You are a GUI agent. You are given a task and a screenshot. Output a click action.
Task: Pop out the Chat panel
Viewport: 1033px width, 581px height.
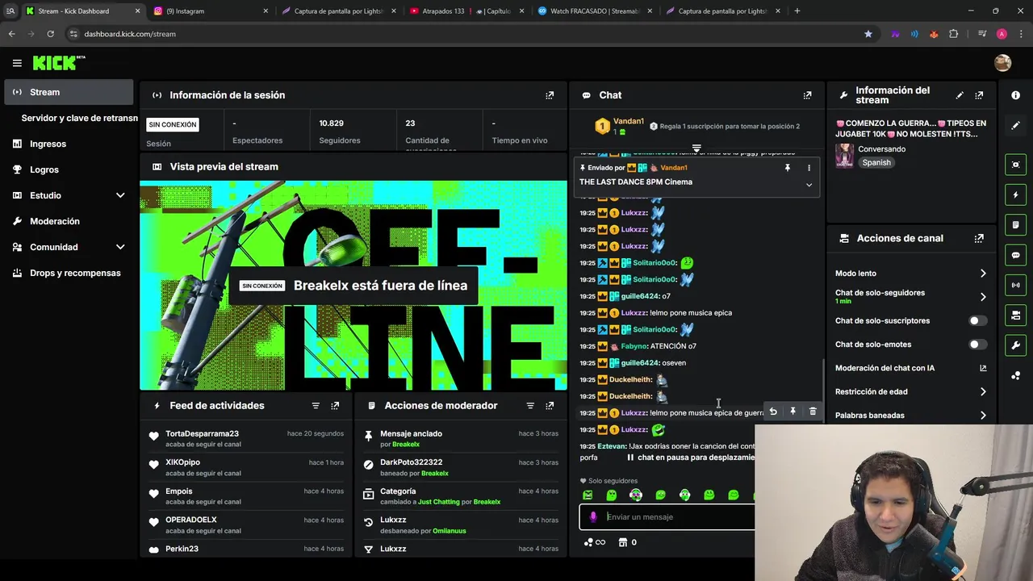tap(807, 95)
